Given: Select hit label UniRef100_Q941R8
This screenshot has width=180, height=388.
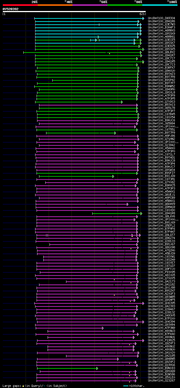Looking at the screenshot, I should [161, 213].
